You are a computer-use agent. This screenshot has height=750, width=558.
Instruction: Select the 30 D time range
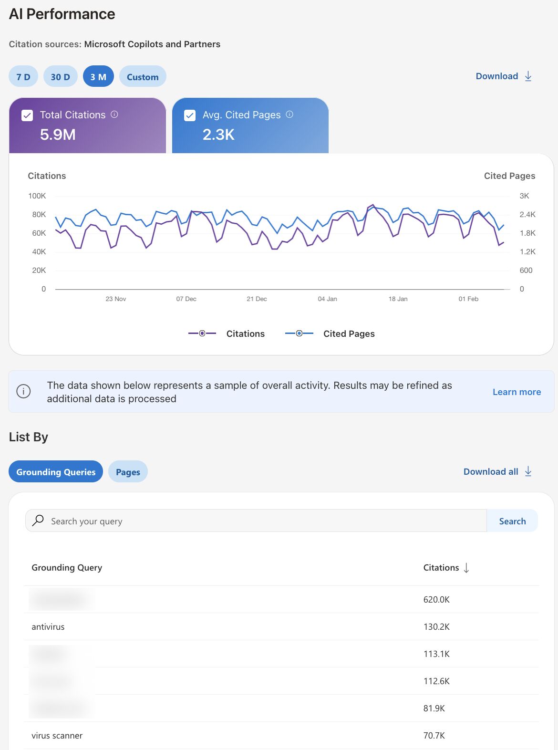tap(61, 76)
